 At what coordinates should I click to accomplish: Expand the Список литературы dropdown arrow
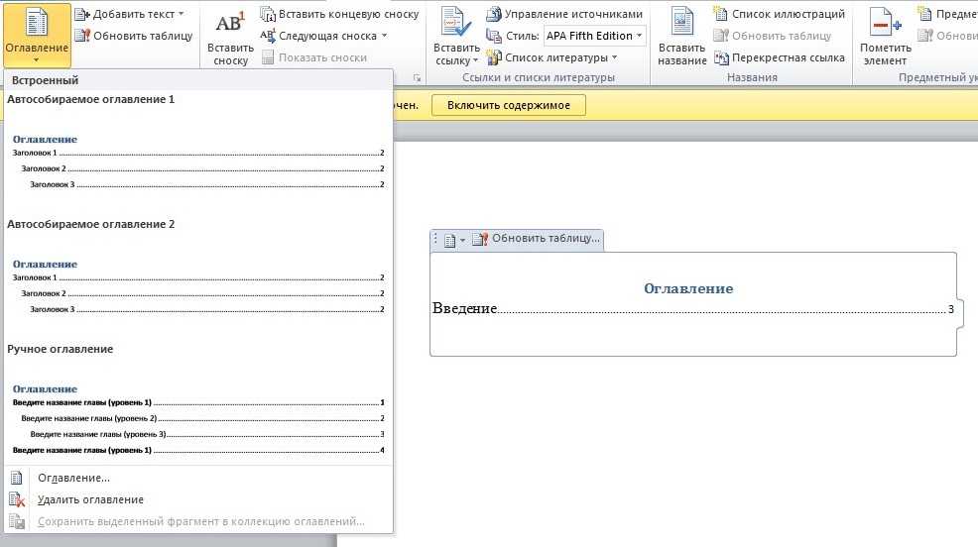(615, 57)
